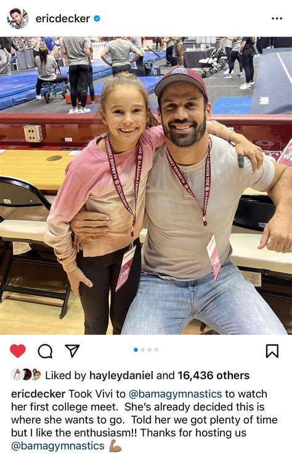This screenshot has width=292, height=456.
Task: Open the @bamagymnastics mention in first line
Action: [175, 394]
